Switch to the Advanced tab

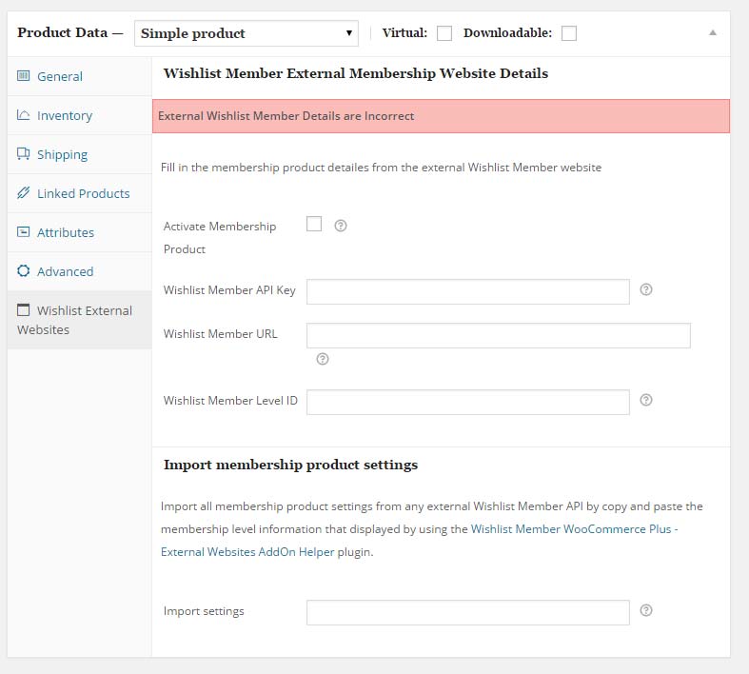[79, 271]
